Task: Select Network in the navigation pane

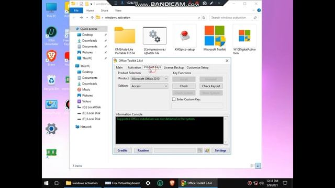Action: [86, 127]
